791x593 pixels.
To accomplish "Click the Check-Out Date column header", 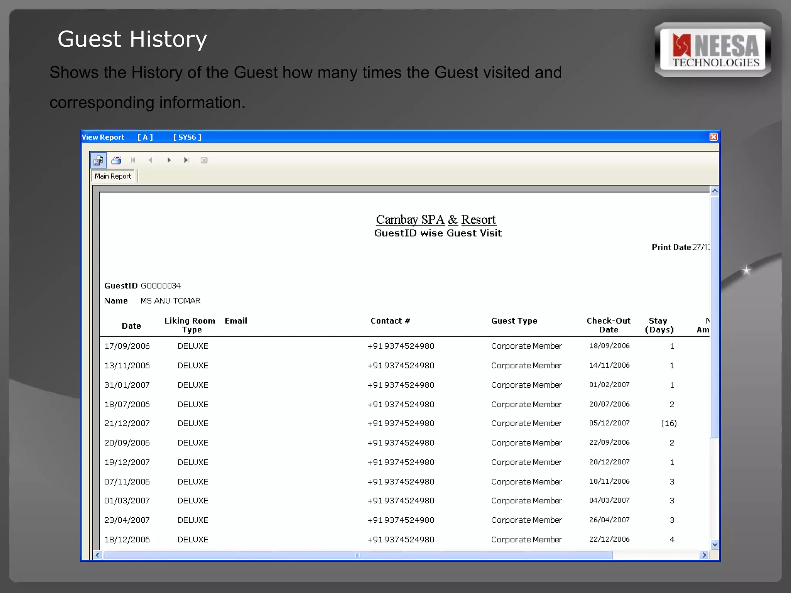I will (609, 325).
